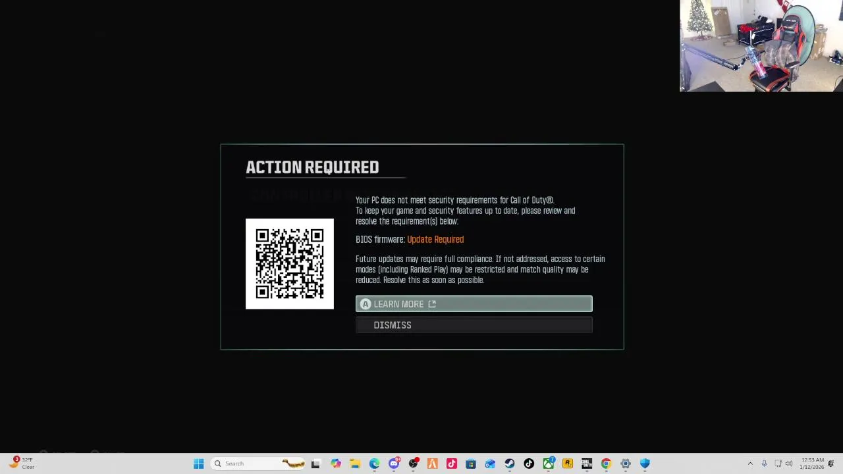
Task: Launch Copilot from the taskbar
Action: 335,463
